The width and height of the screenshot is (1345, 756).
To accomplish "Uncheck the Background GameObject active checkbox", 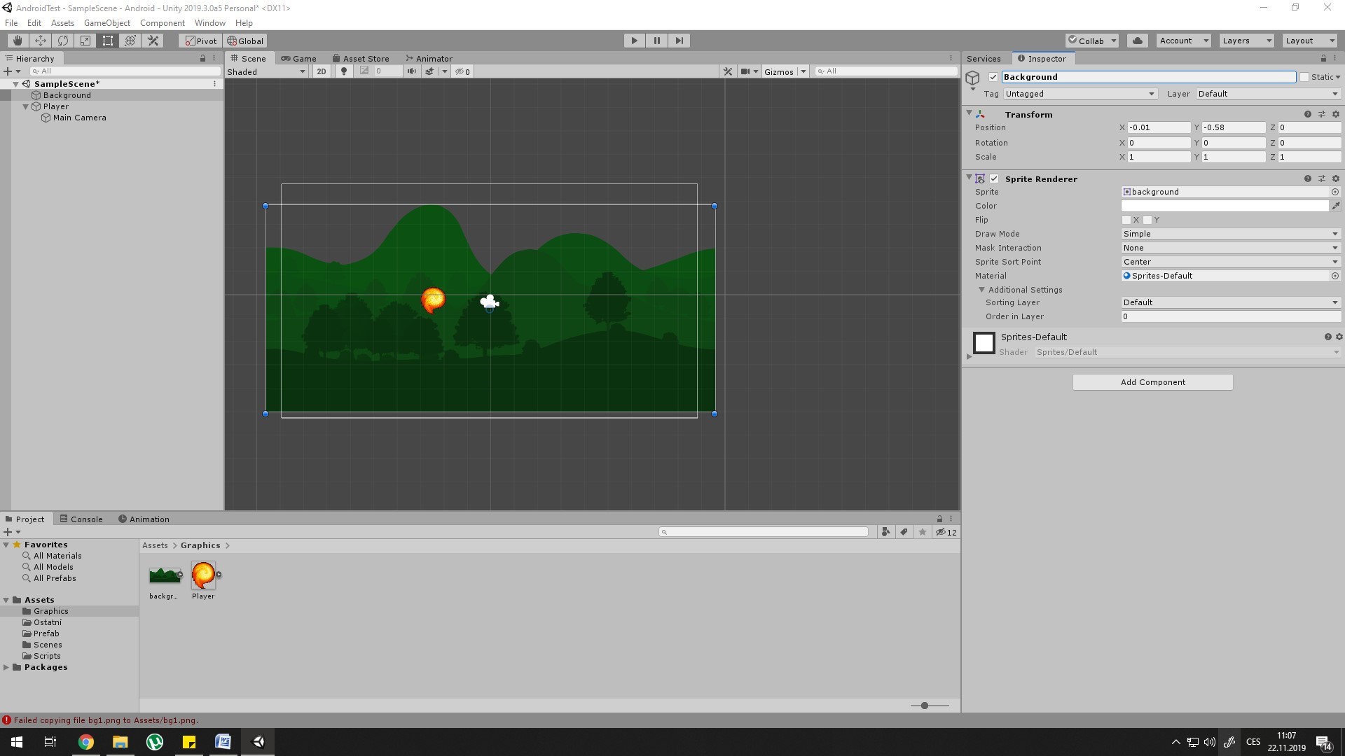I will [x=993, y=77].
